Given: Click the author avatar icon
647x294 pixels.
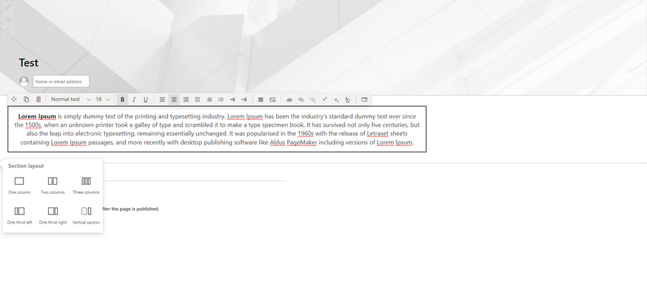Looking at the screenshot, I should point(24,81).
